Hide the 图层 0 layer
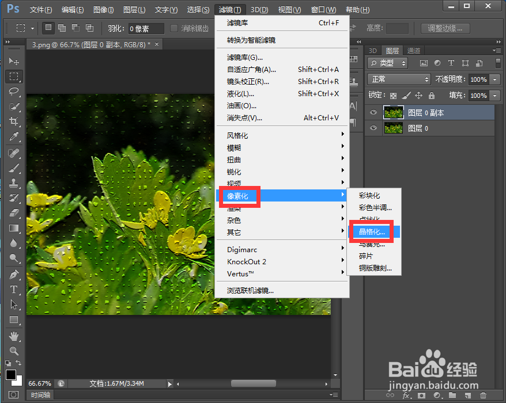The image size is (506, 403). coord(373,128)
